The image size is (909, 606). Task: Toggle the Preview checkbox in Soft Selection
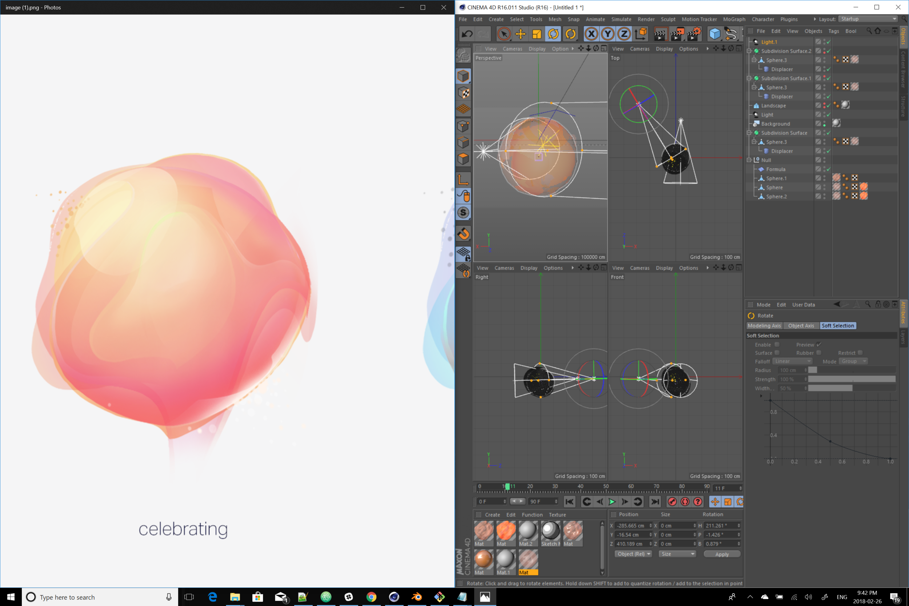[x=819, y=344]
